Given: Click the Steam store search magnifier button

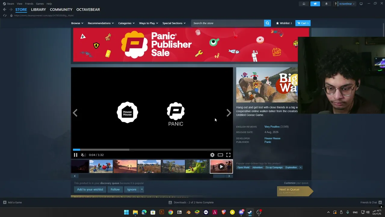Looking at the screenshot, I should coord(267,23).
